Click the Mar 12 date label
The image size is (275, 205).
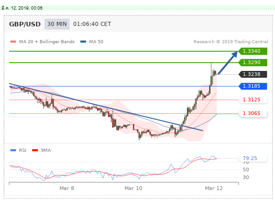[214, 188]
